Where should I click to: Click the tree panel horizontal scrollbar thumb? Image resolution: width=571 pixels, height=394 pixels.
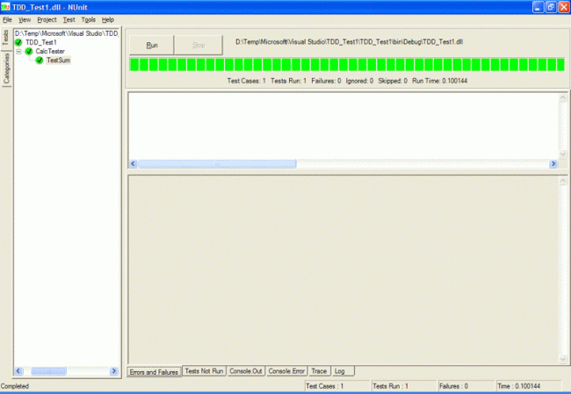tap(49, 371)
